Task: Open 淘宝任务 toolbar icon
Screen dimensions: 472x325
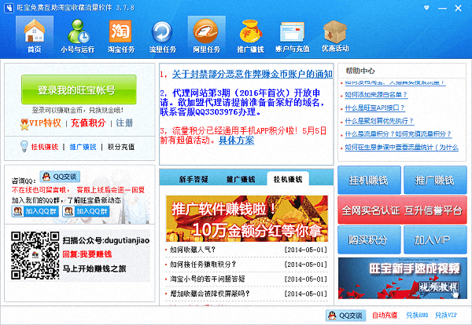Action: pos(120,35)
